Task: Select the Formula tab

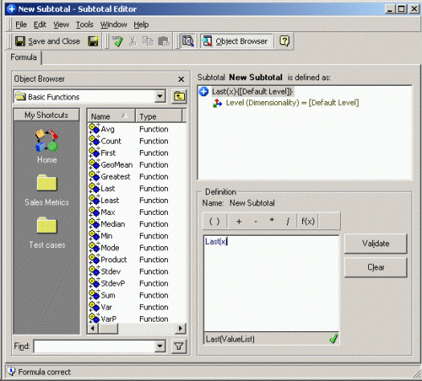Action: click(x=23, y=57)
